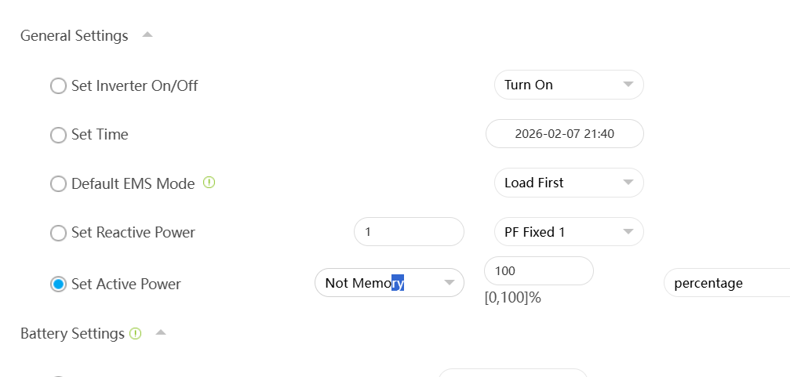The width and height of the screenshot is (790, 377).
Task: Open the Turn On inverter dropdown
Action: (568, 85)
